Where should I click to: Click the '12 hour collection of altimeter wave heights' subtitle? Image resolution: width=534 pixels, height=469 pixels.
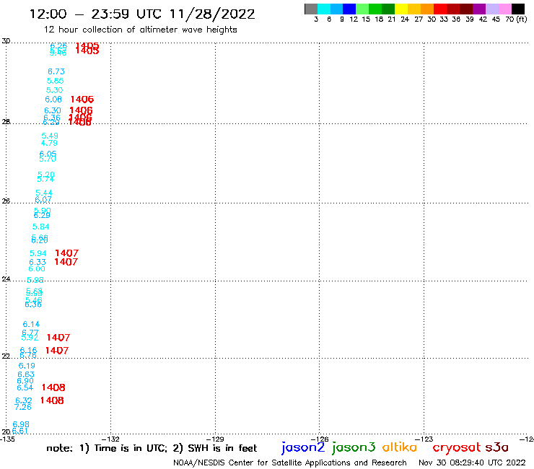click(x=140, y=30)
